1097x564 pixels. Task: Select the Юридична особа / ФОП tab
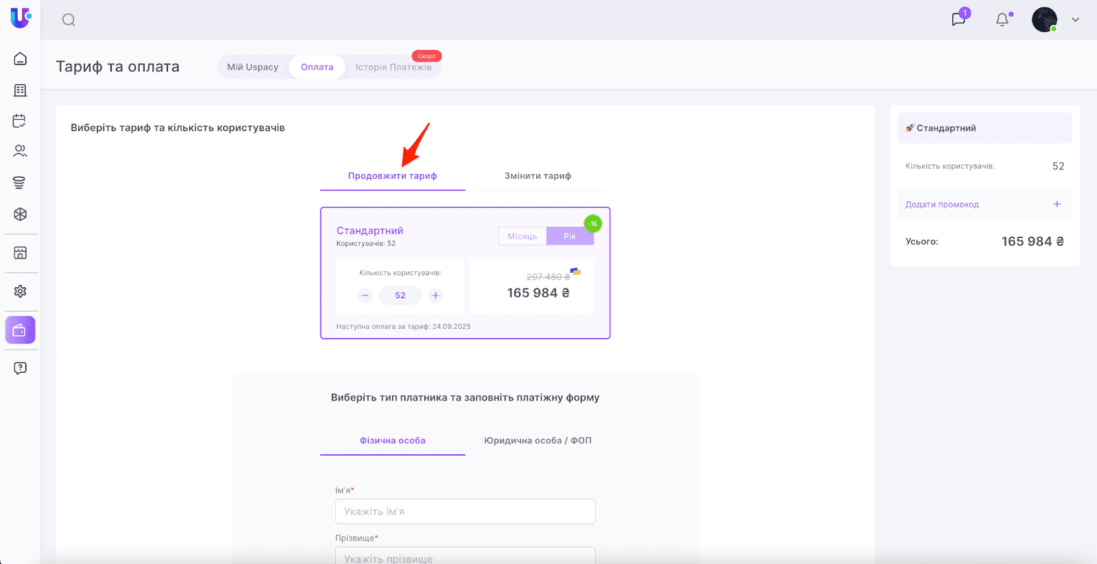pyautogui.click(x=538, y=441)
